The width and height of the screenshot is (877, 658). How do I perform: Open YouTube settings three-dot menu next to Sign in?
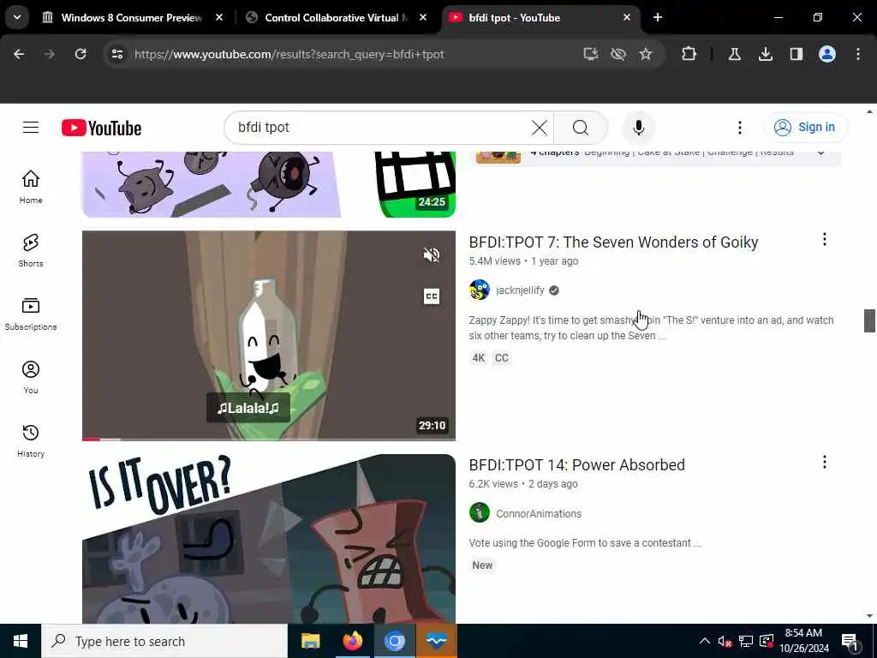(739, 128)
